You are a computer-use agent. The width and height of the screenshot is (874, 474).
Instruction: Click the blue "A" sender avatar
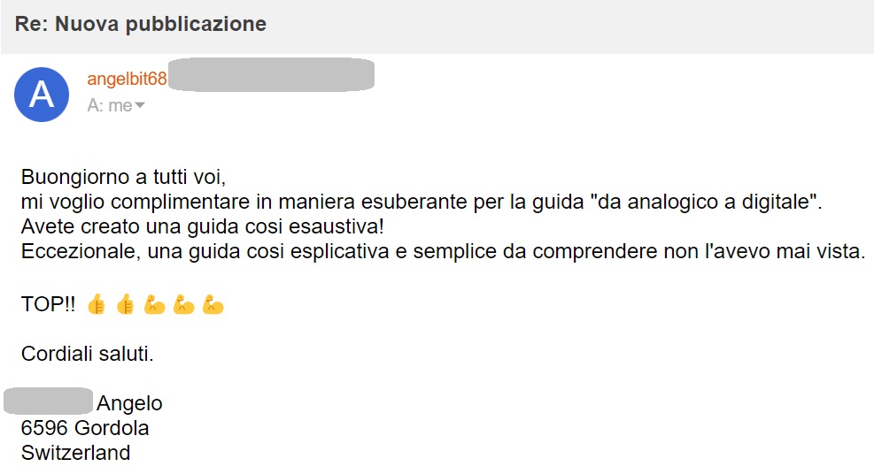(x=42, y=94)
